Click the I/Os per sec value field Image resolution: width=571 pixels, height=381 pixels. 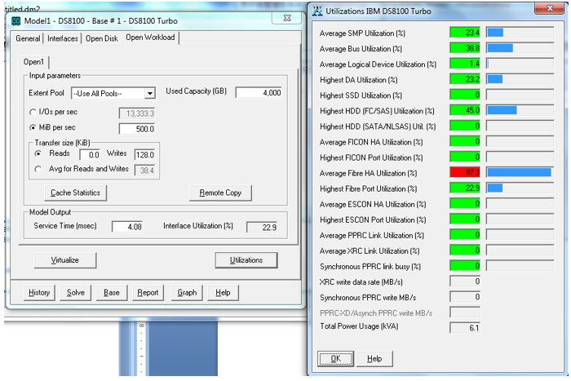click(137, 113)
